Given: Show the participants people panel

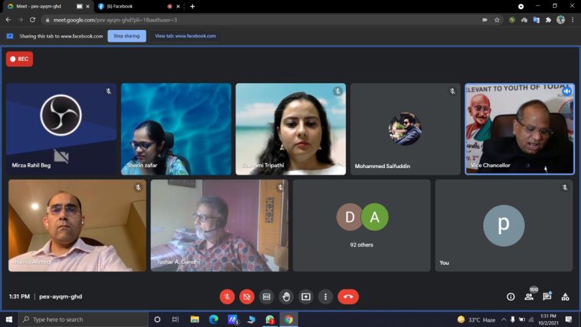Looking at the screenshot, I should click(x=529, y=296).
